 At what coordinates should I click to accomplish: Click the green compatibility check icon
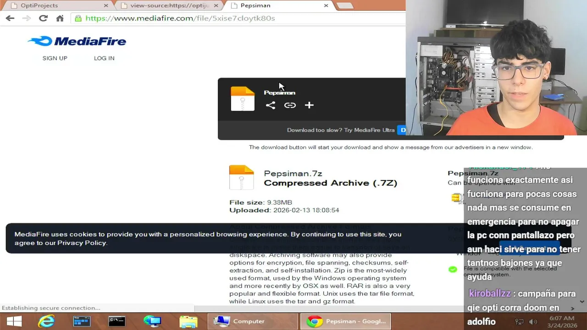click(453, 269)
